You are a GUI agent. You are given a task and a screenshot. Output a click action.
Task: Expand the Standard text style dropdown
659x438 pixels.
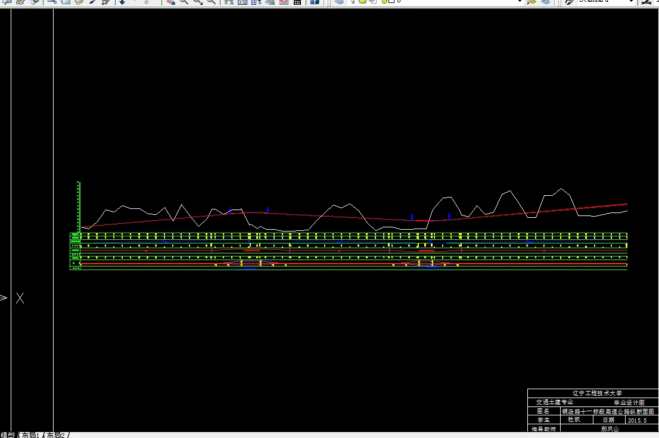tap(631, 1)
